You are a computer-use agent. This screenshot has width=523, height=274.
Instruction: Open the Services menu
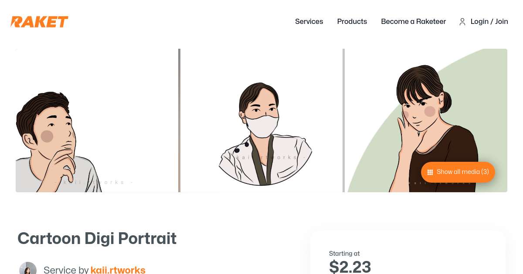pyautogui.click(x=309, y=21)
